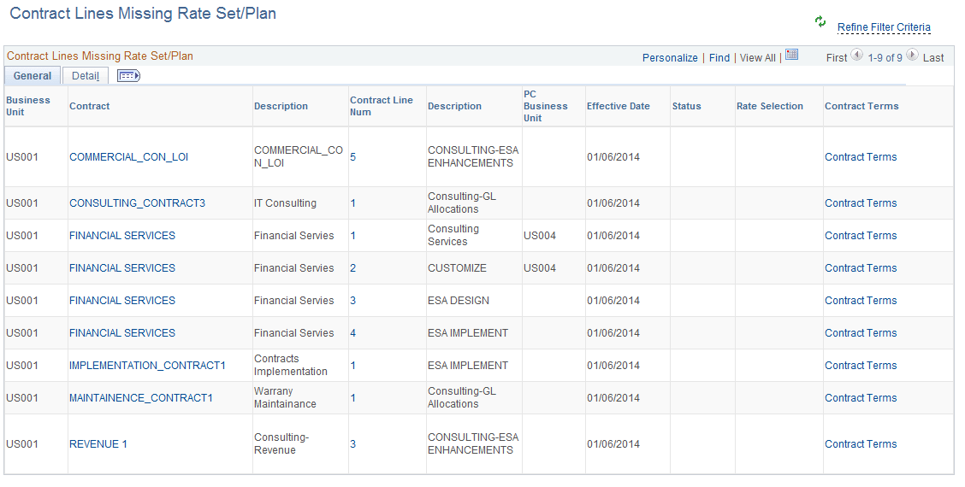Sort by Contract Terms column header

pos(861,106)
